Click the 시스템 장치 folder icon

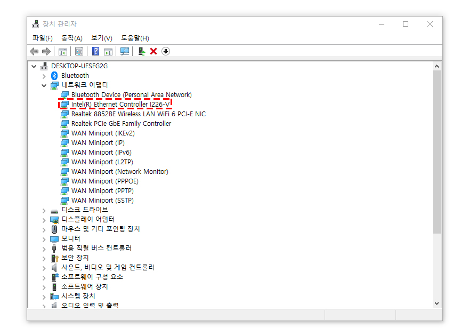coord(54,296)
